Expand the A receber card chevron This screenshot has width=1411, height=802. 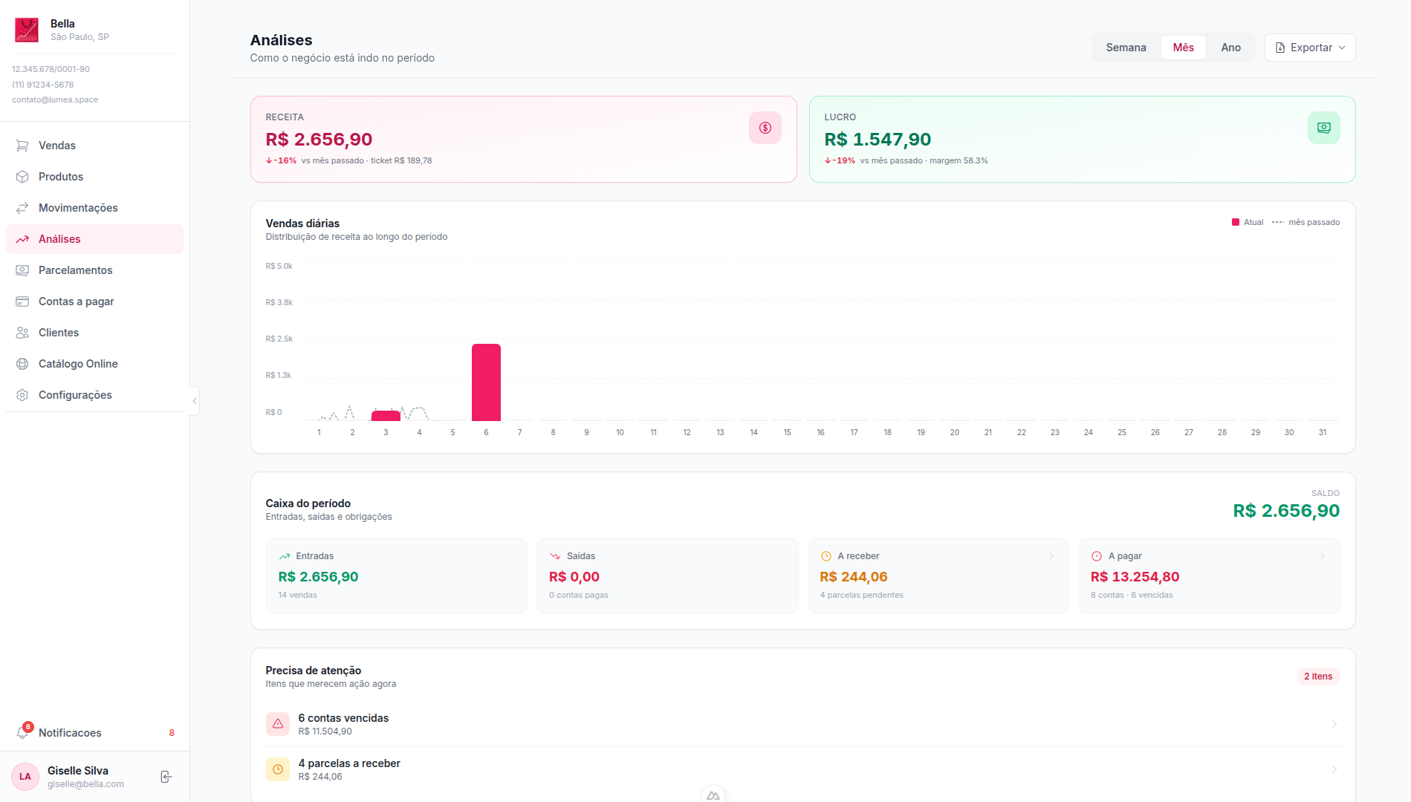[x=1051, y=556]
